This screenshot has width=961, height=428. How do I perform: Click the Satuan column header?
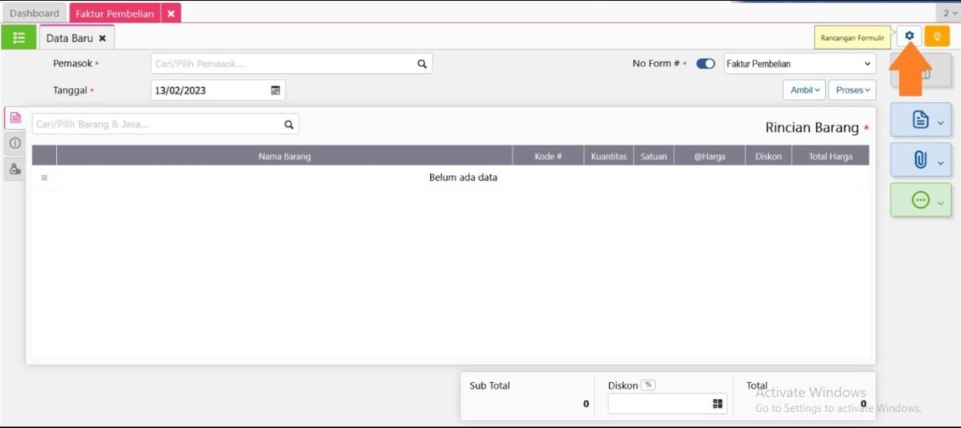[x=653, y=156]
